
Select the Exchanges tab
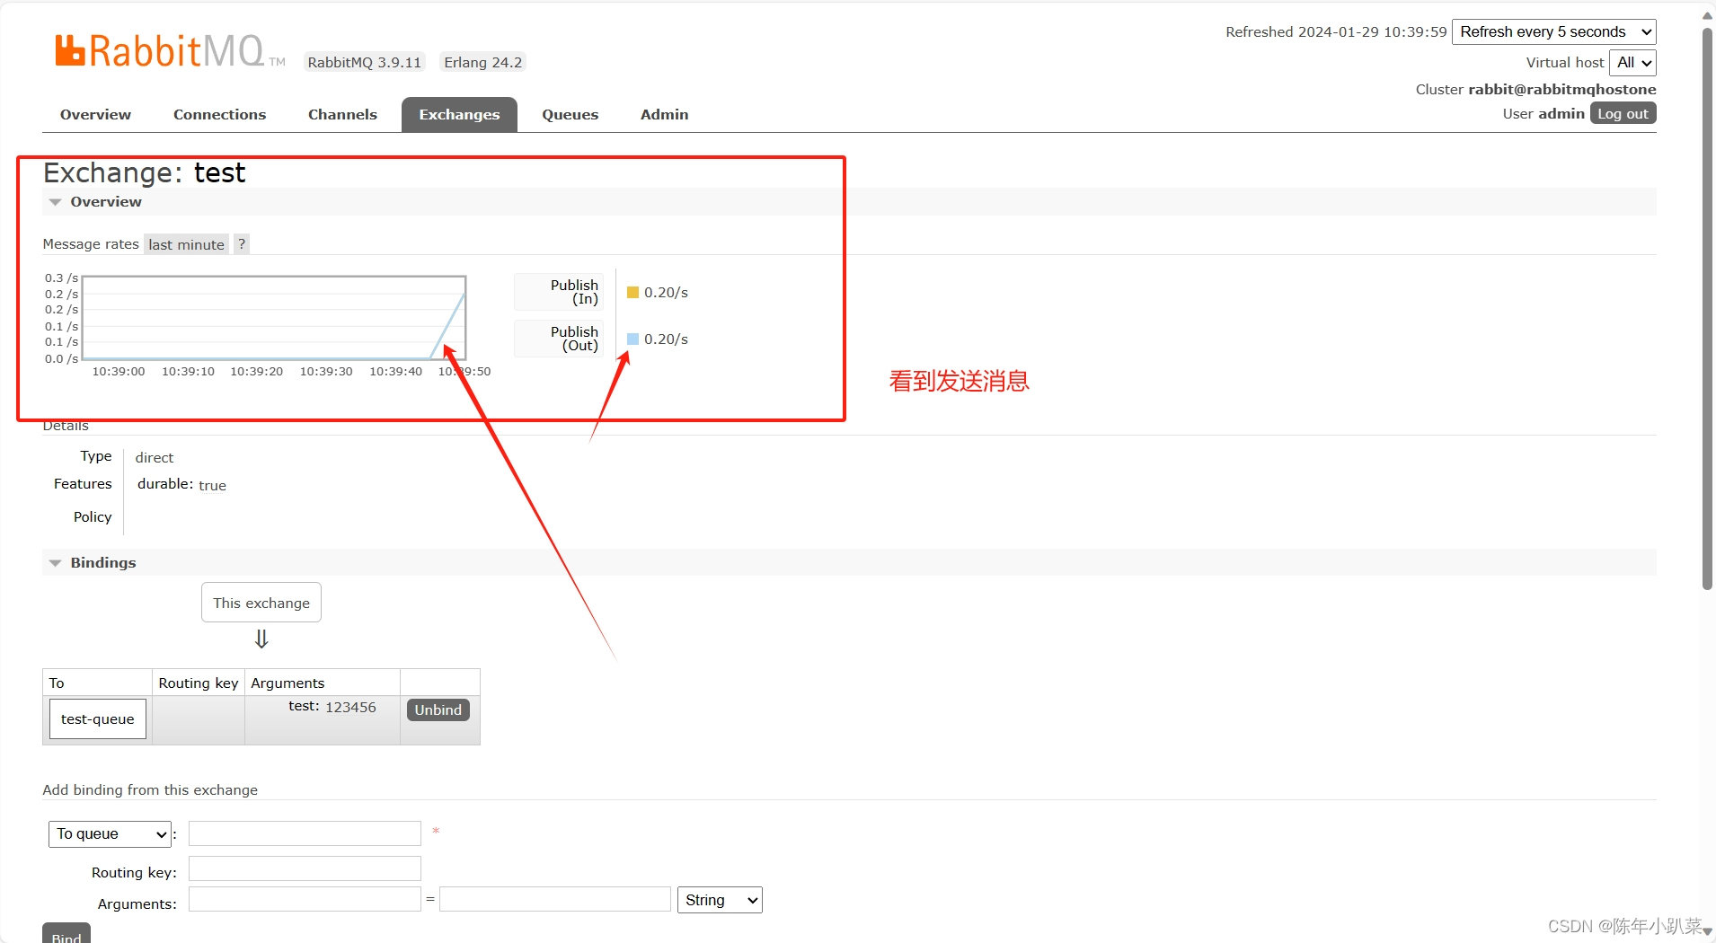(x=459, y=115)
